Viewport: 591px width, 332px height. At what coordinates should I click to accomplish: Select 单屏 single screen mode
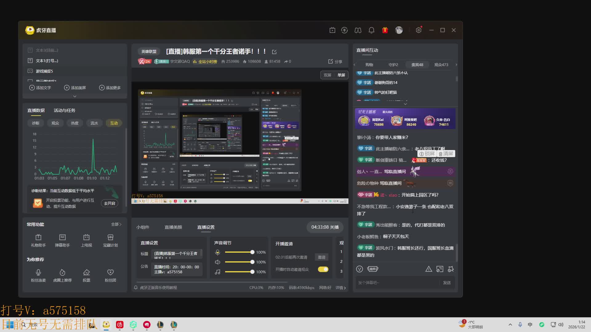point(341,75)
